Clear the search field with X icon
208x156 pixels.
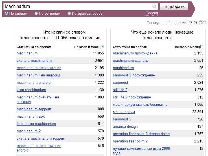point(154,6)
